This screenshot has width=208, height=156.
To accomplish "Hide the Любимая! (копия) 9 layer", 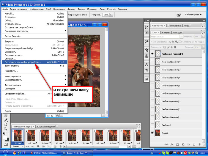I will point(152,54).
